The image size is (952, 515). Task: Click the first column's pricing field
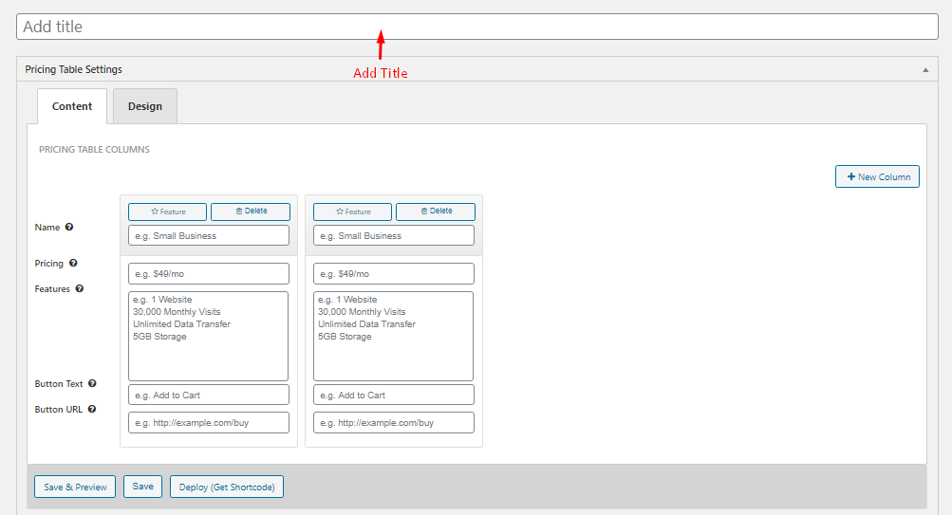click(208, 274)
